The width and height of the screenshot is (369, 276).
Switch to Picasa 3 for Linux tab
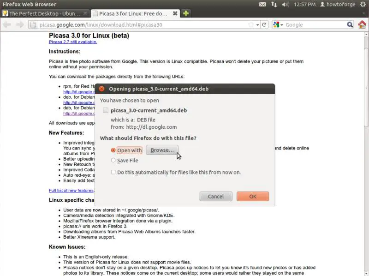coord(133,13)
